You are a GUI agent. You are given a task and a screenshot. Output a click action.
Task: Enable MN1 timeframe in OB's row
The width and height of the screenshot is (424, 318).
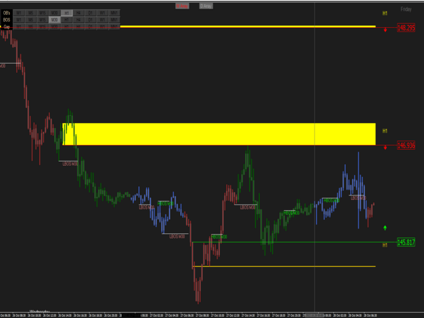[114, 13]
